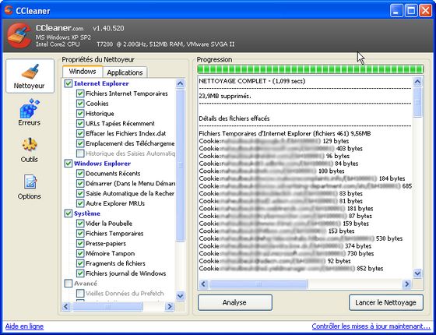
Task: Uncheck the Historique checkbox
Action: click(80, 113)
